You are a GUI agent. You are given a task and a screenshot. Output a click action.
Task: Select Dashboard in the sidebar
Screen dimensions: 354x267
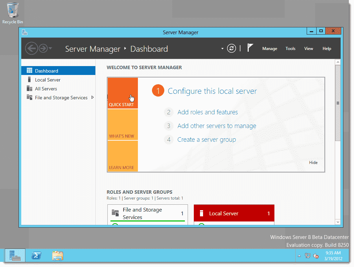58,71
